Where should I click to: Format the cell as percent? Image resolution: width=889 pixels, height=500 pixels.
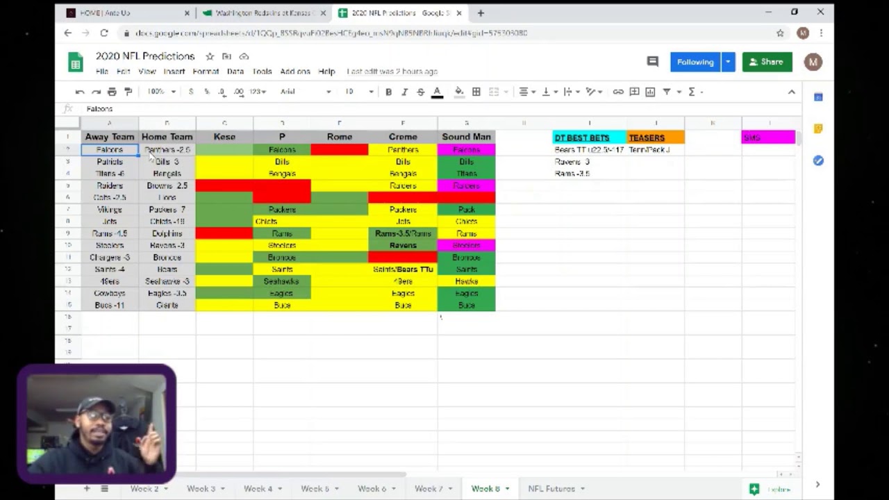(206, 92)
